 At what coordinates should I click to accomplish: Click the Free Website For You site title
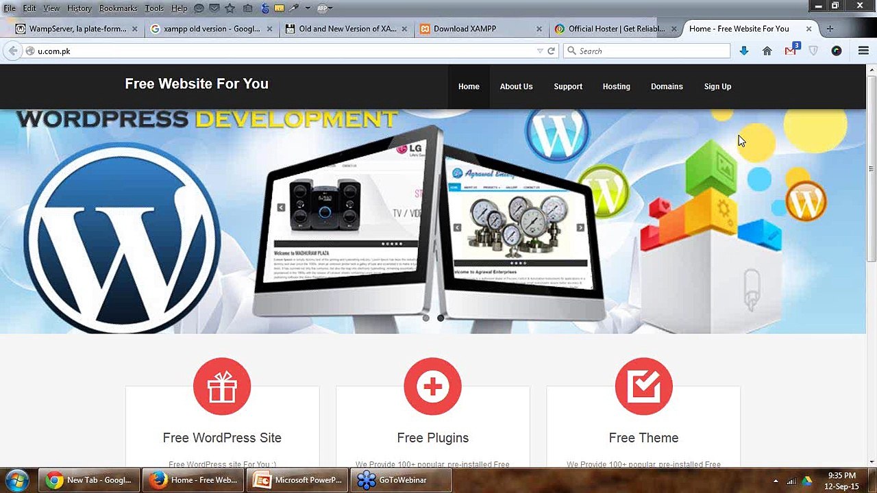point(197,84)
